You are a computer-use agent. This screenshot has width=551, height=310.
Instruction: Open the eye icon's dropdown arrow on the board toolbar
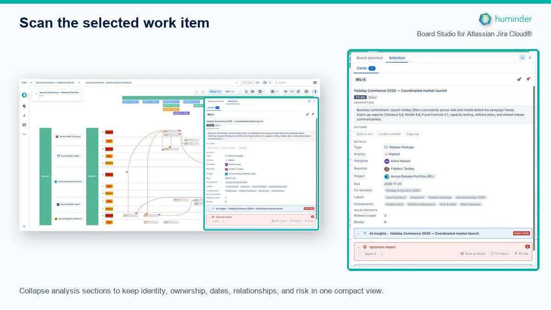277,91
